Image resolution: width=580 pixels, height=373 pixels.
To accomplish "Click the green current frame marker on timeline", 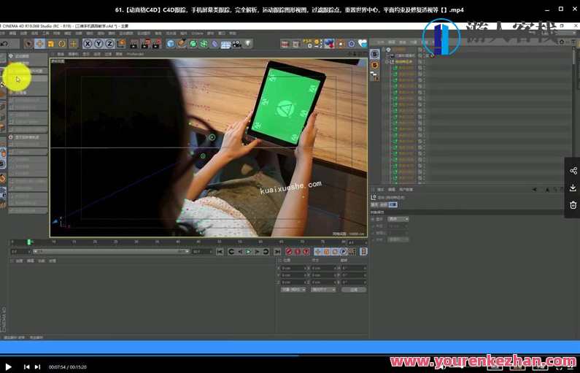I will click(x=29, y=242).
